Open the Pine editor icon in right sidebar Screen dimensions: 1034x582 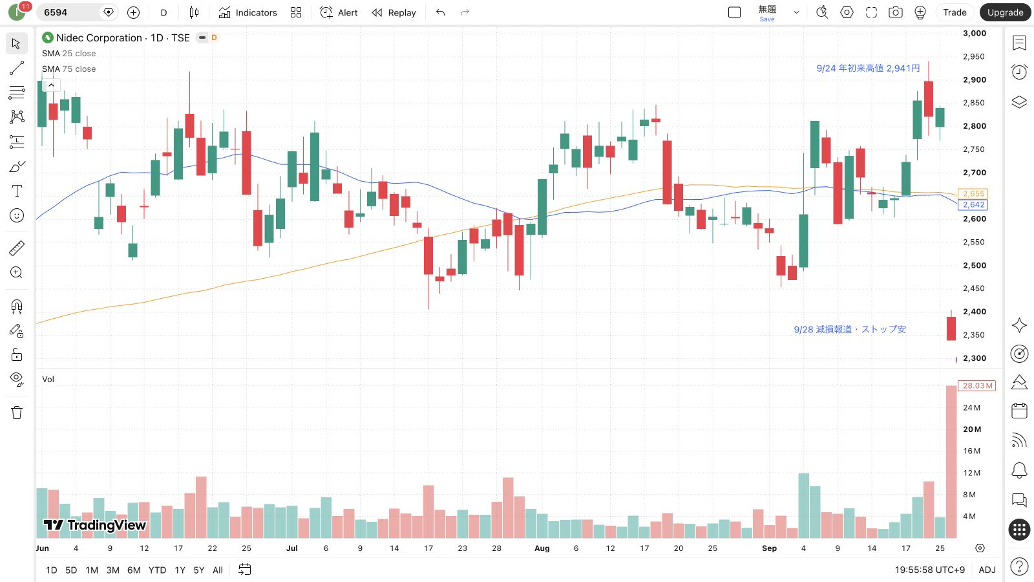1019,382
